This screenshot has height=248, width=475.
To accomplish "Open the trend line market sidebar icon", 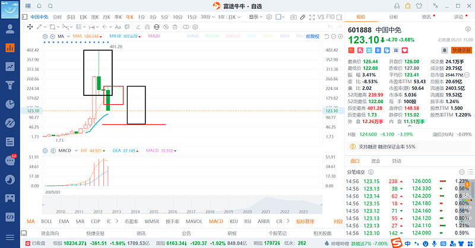I will [9, 66].
